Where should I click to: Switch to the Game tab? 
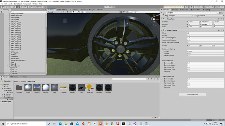[100, 10]
